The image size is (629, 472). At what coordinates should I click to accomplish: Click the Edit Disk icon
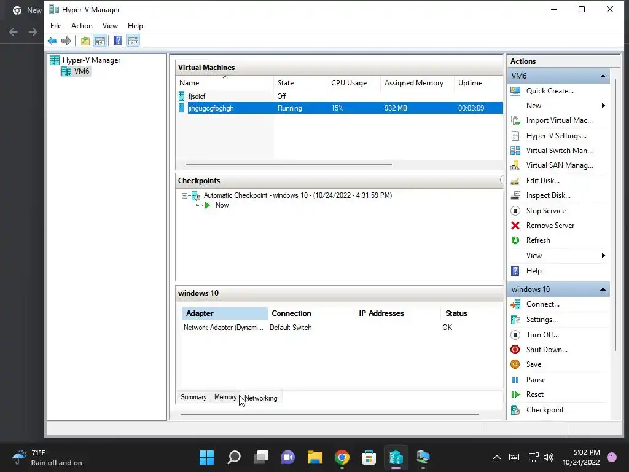[515, 181]
